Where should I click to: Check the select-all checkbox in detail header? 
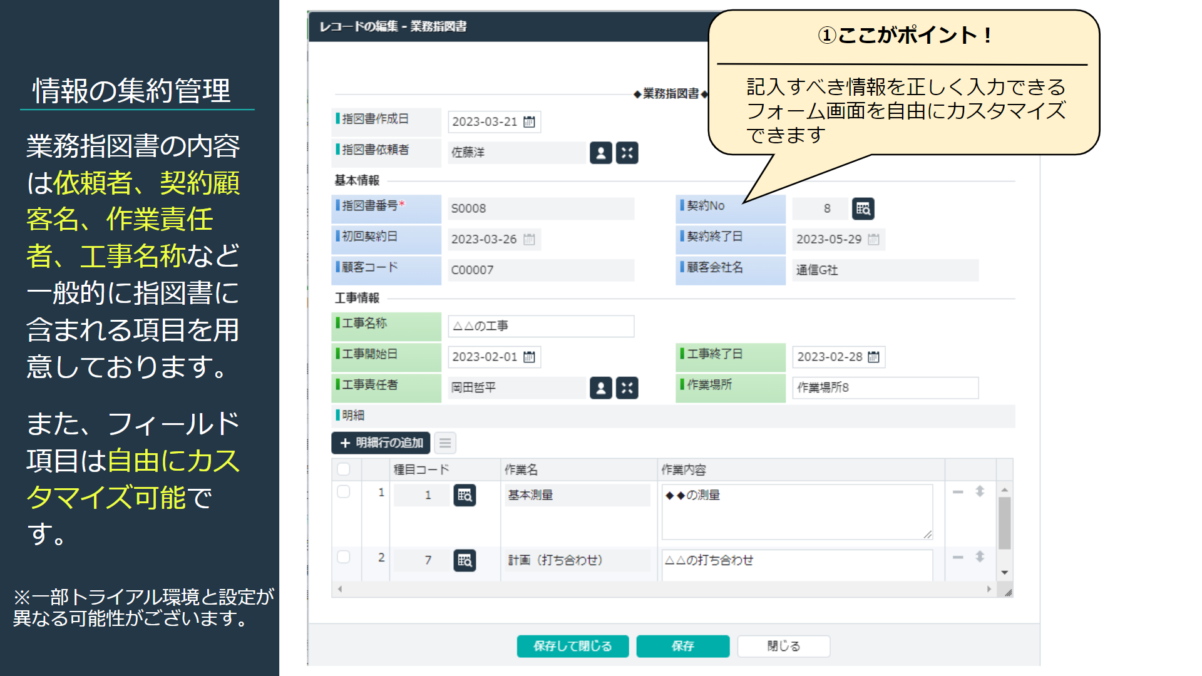tap(344, 469)
